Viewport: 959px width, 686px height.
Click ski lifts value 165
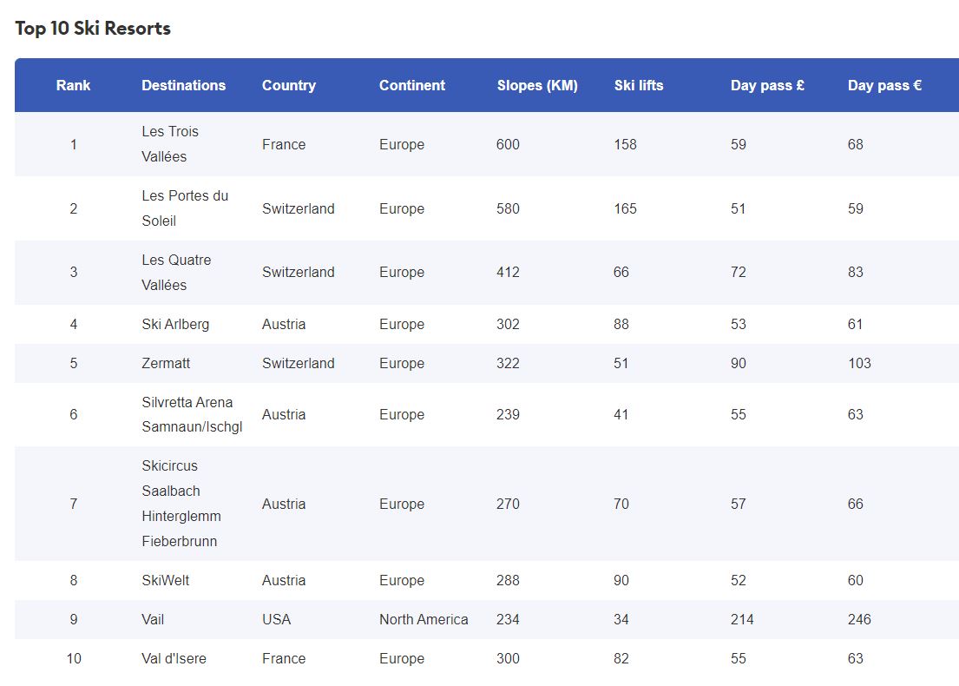click(625, 208)
